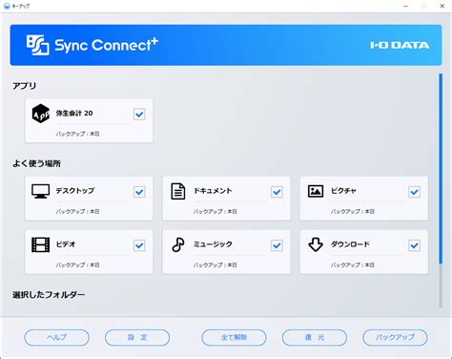Minimize the window
Image resolution: width=452 pixels, height=359 pixels.
pos(406,6)
